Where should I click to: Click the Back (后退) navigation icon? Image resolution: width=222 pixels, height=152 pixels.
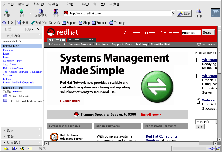click(x=7, y=11)
